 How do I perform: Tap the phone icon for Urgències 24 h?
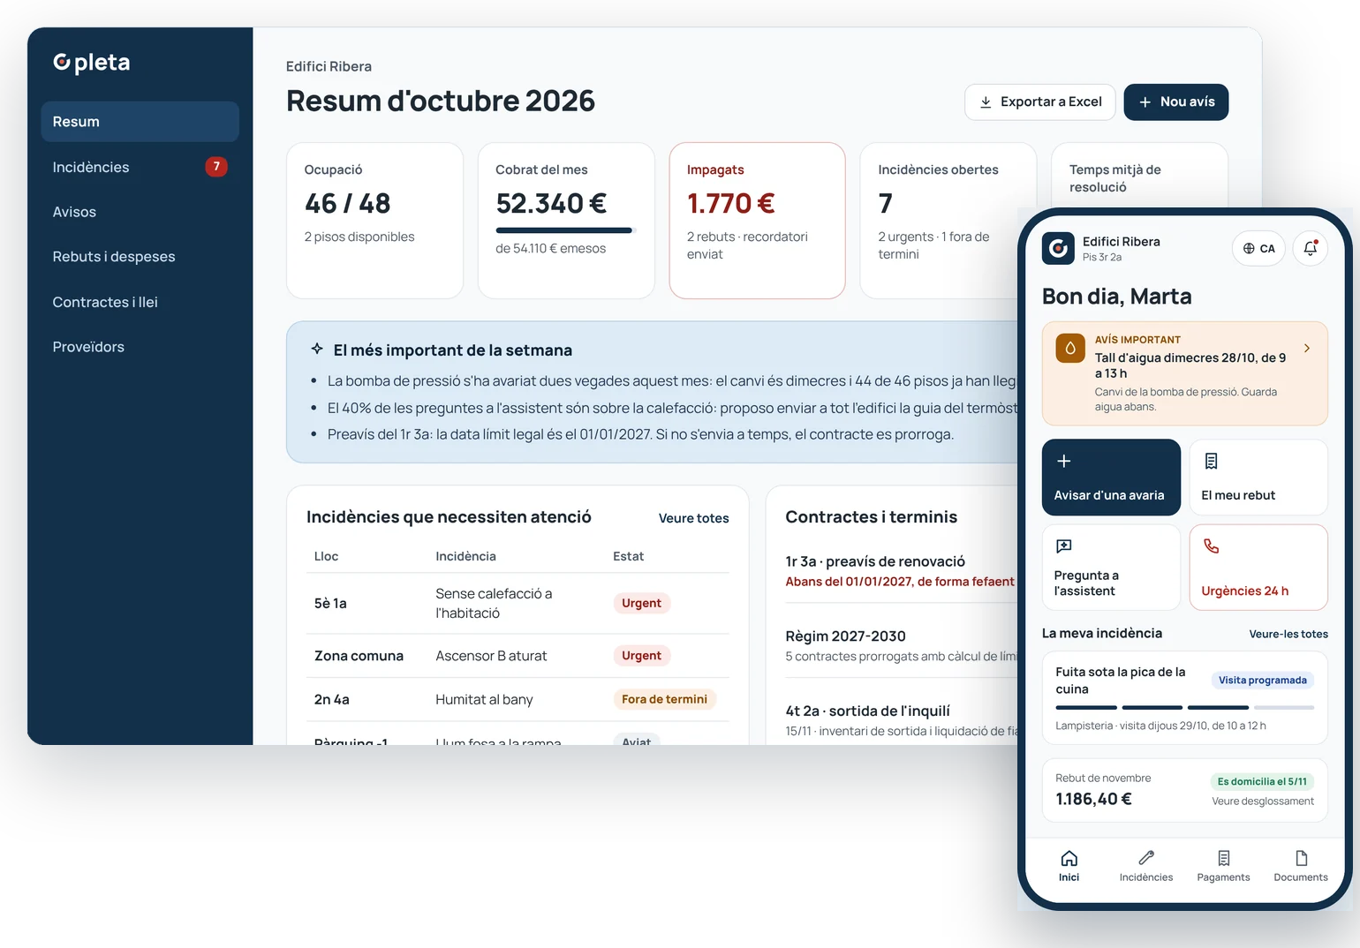pos(1212,546)
